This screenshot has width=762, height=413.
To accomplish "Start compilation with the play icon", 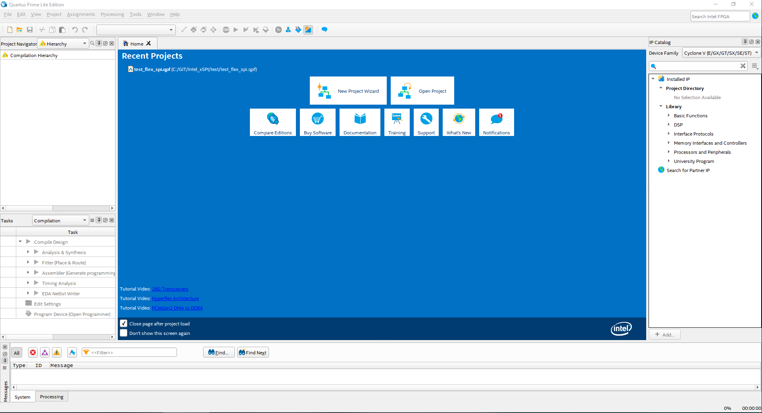I will tap(236, 30).
